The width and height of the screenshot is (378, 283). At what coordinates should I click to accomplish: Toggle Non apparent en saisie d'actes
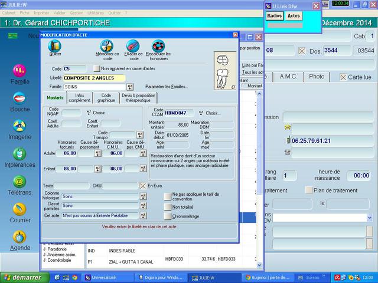[97, 69]
